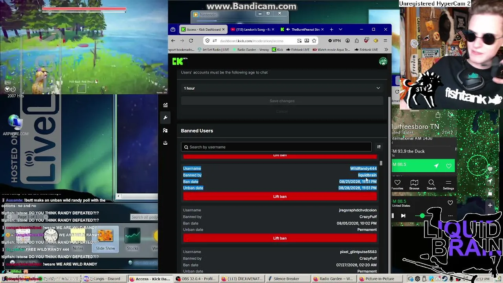Open the Firefox View tab list icon

173,29
